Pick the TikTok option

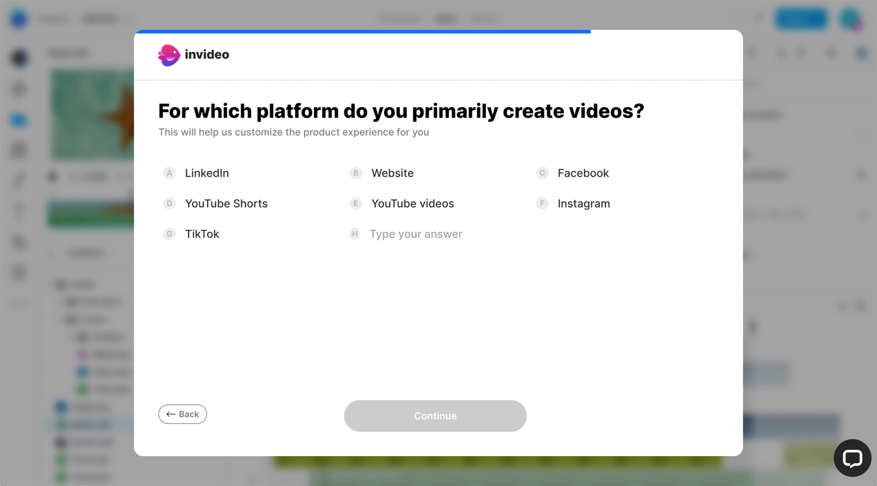point(191,234)
